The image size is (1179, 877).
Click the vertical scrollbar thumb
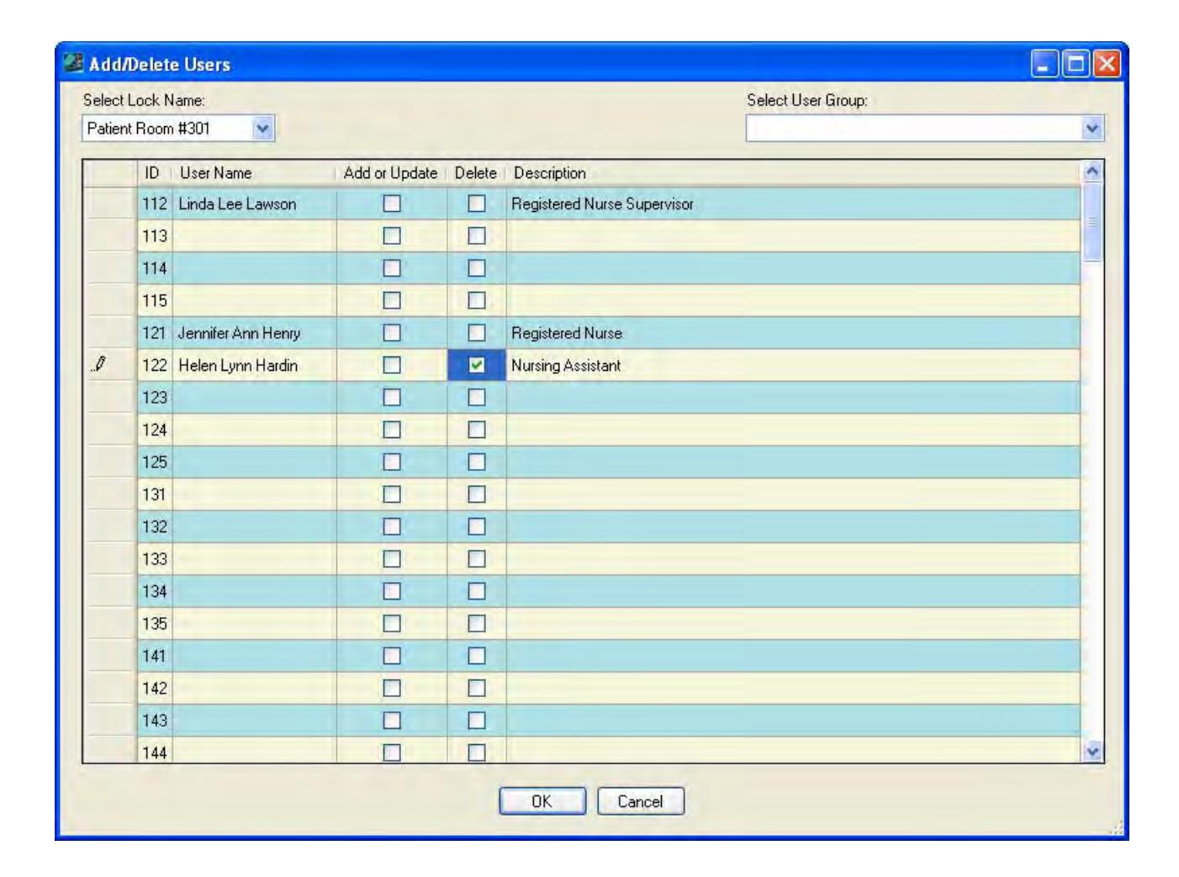click(1092, 222)
